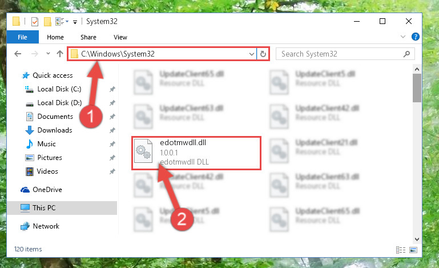
Task: Click the Back navigation arrow
Action: click(x=18, y=54)
